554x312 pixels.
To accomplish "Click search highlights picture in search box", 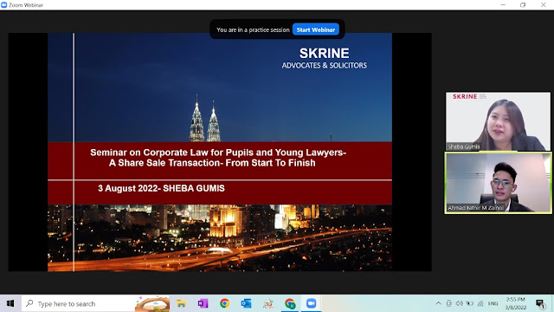I will pos(152,304).
